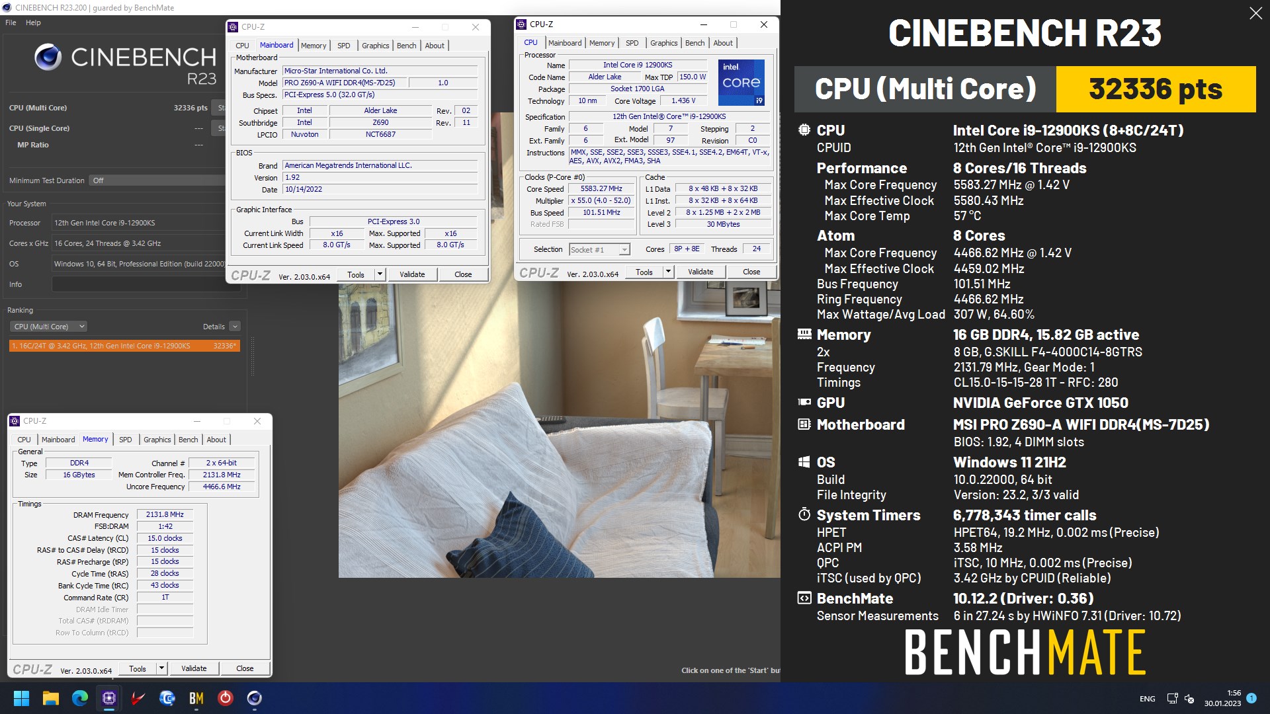Click the CPU-Z taskbar icon

(x=109, y=698)
